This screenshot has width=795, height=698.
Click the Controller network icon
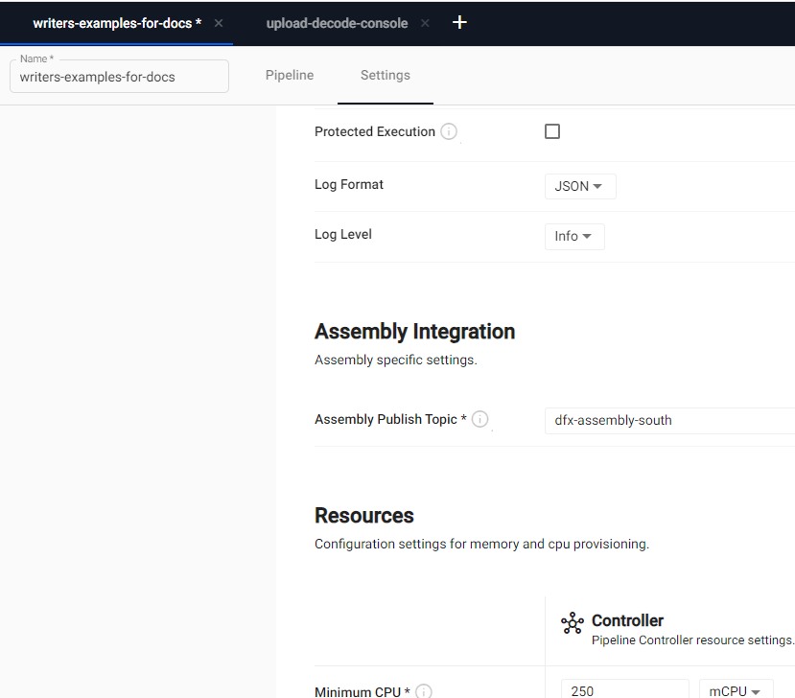(573, 623)
